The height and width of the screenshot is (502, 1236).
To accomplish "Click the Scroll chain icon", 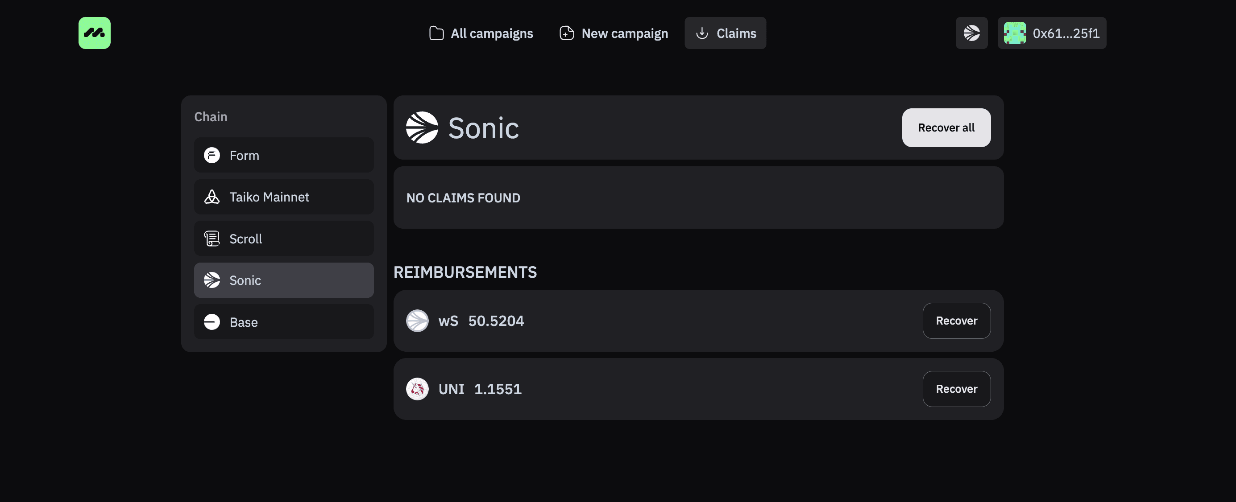I will pyautogui.click(x=212, y=239).
